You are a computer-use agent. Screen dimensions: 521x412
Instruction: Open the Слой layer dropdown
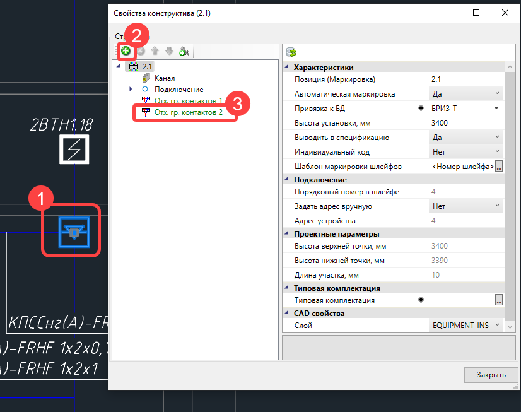coord(497,326)
